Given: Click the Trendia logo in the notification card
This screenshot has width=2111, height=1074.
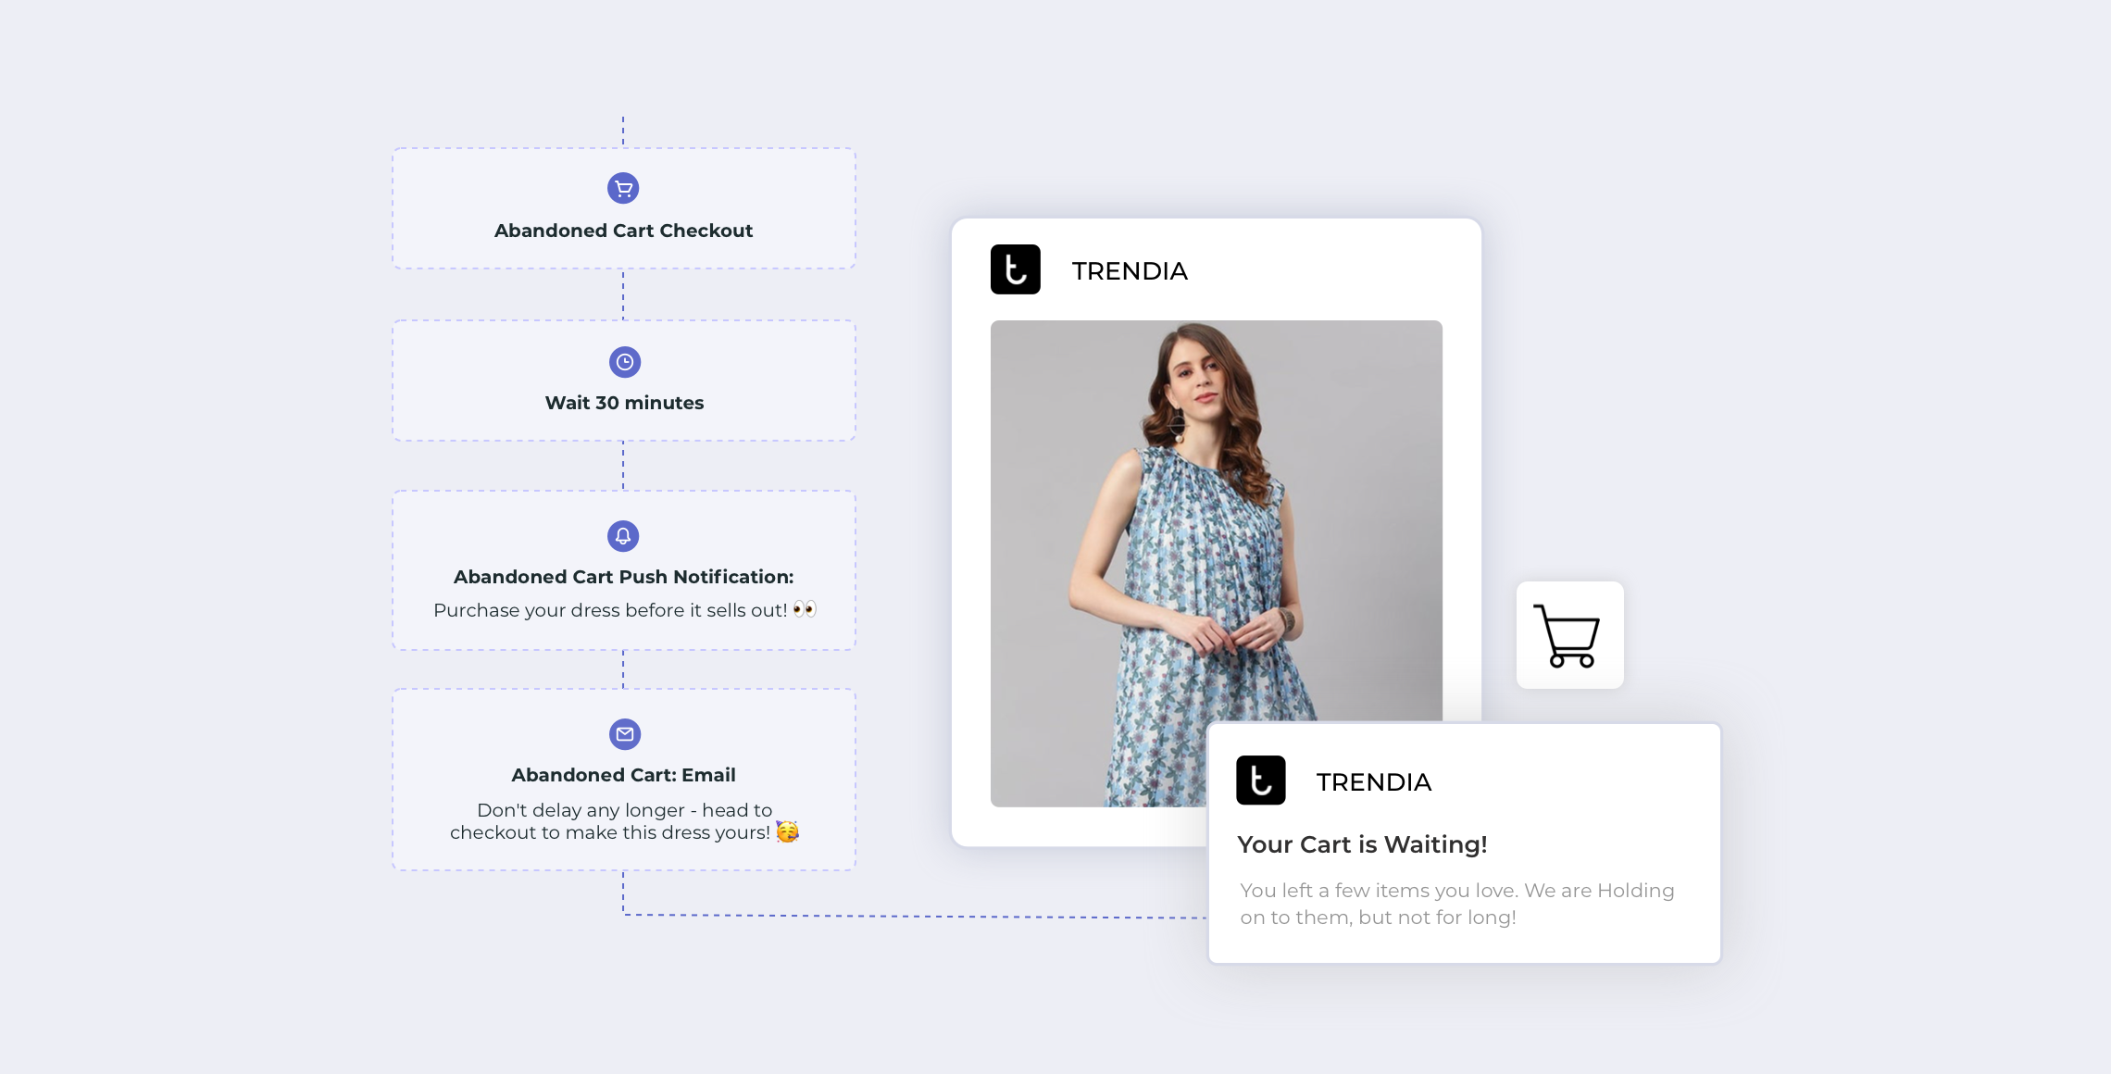Looking at the screenshot, I should (x=1261, y=781).
